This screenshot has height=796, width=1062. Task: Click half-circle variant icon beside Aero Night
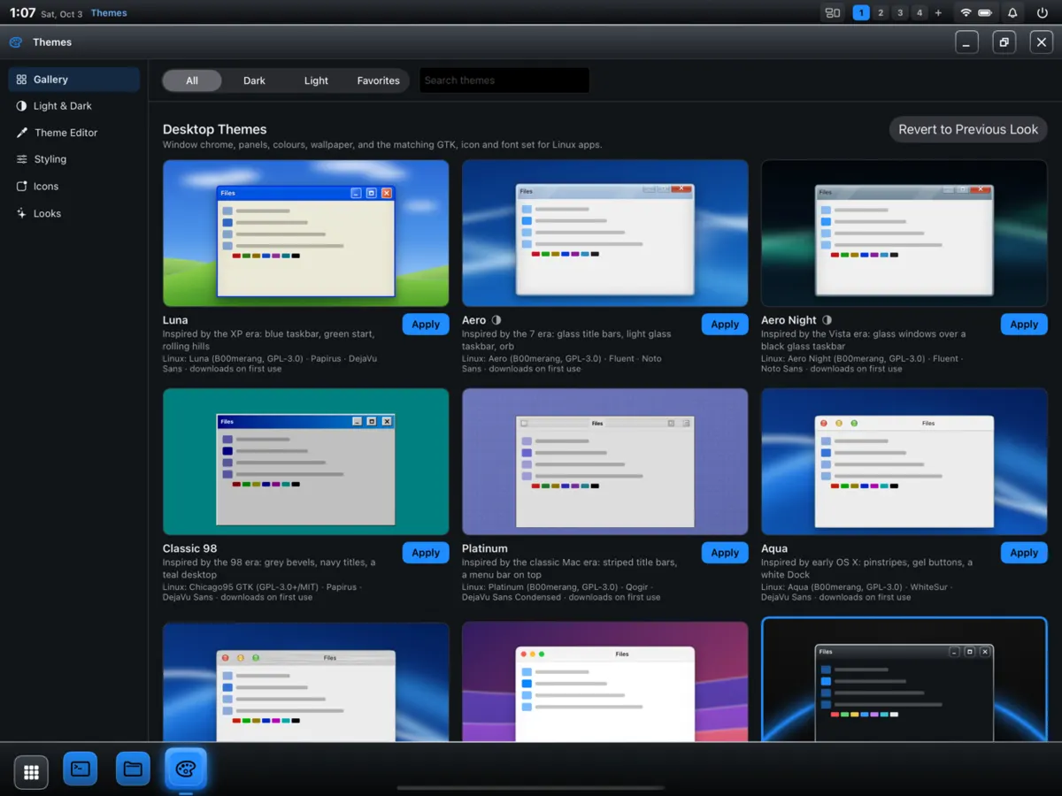click(x=827, y=320)
